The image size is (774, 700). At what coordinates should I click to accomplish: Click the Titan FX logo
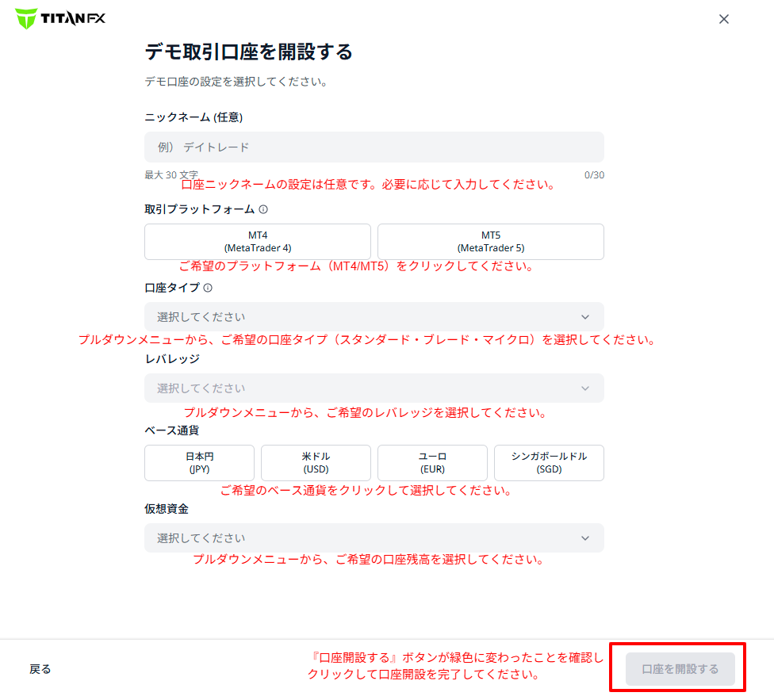coord(60,19)
